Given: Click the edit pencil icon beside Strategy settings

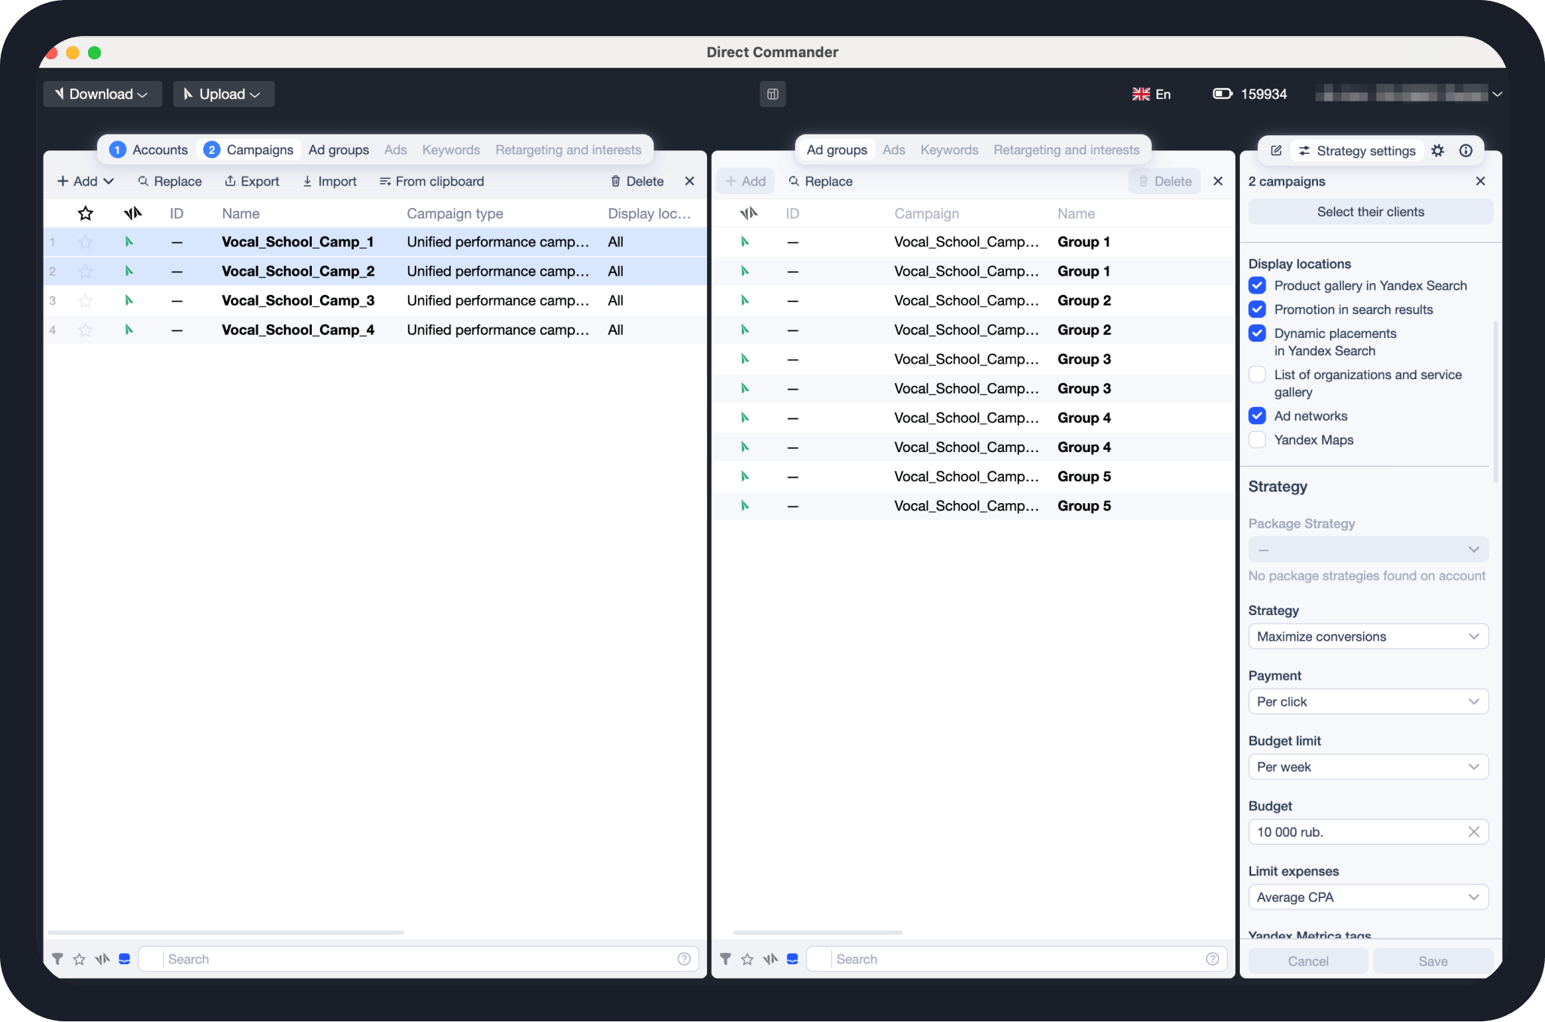Looking at the screenshot, I should 1276,150.
